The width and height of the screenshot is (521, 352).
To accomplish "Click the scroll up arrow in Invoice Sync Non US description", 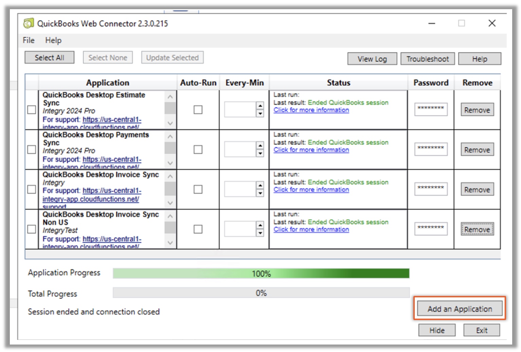I will (x=170, y=216).
